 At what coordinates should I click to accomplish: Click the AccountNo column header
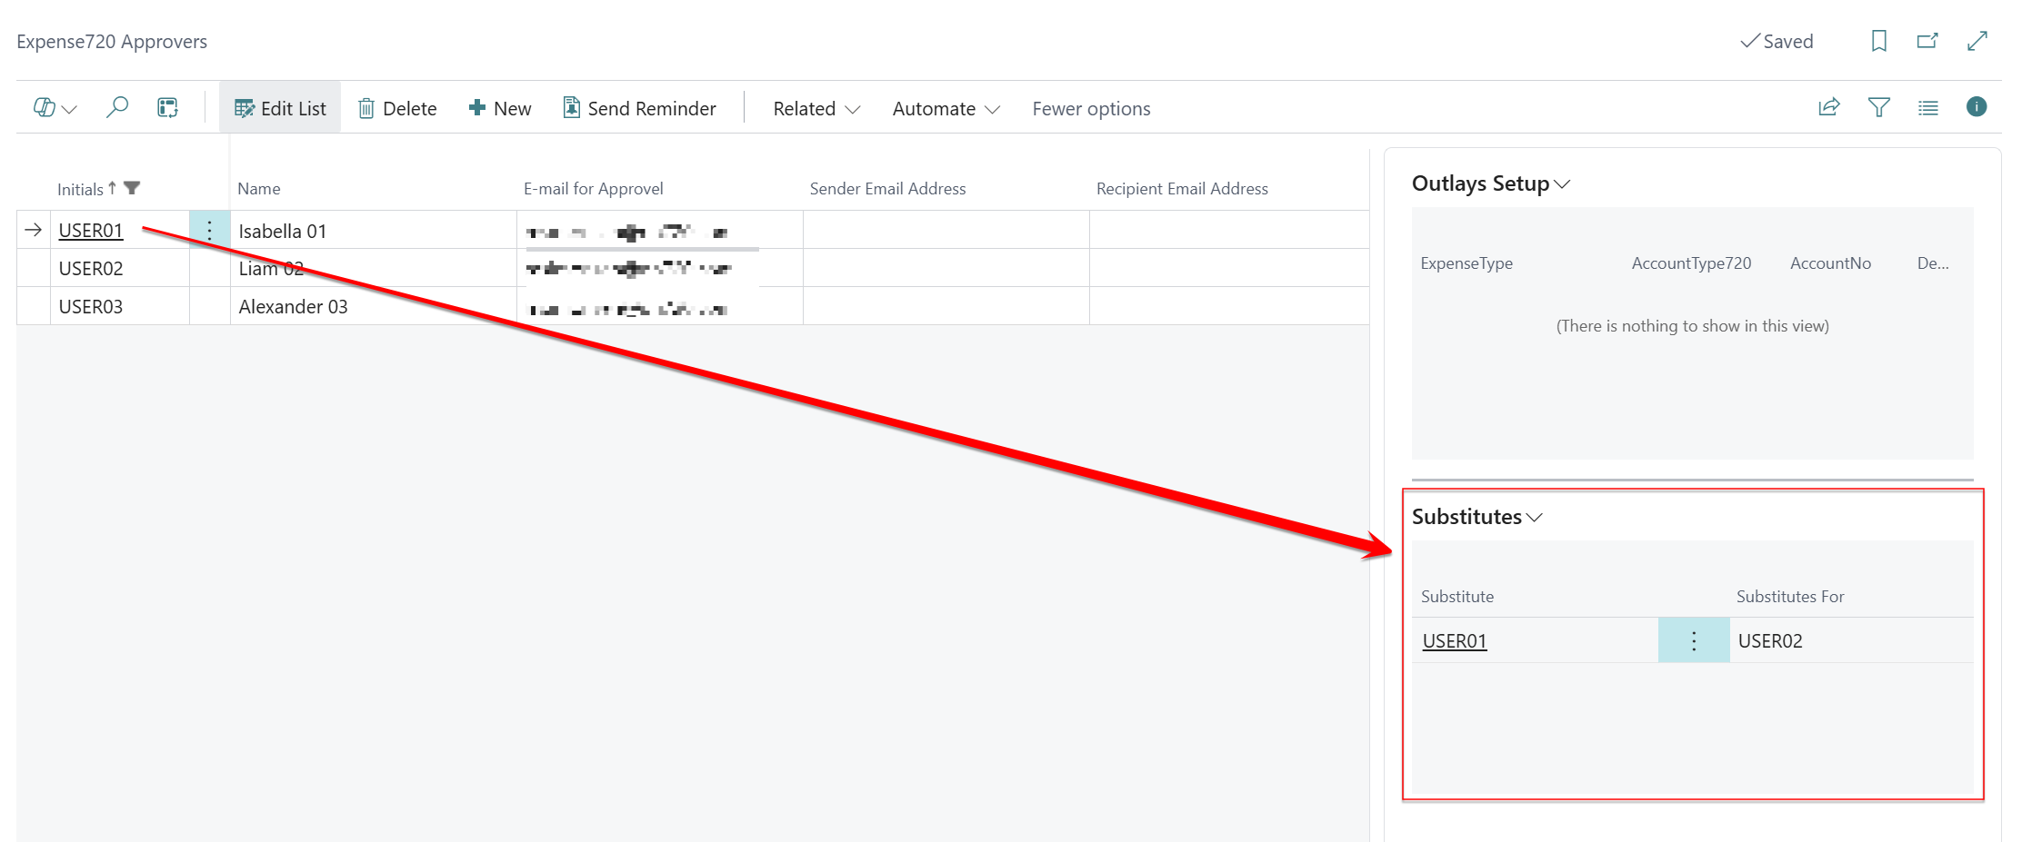click(x=1830, y=263)
